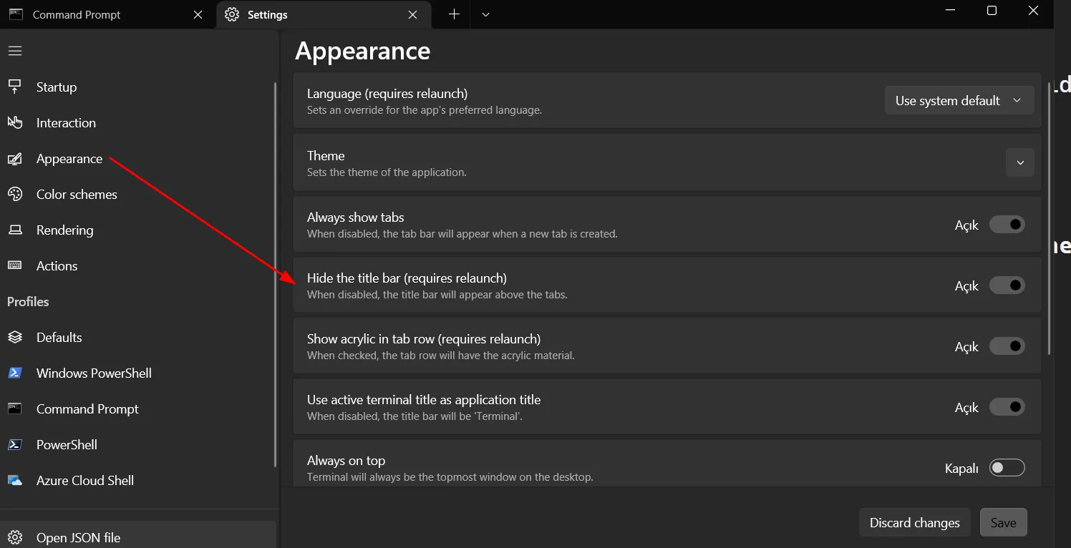This screenshot has height=548, width=1071.
Task: Enable the Always on top switch
Action: click(x=1007, y=468)
